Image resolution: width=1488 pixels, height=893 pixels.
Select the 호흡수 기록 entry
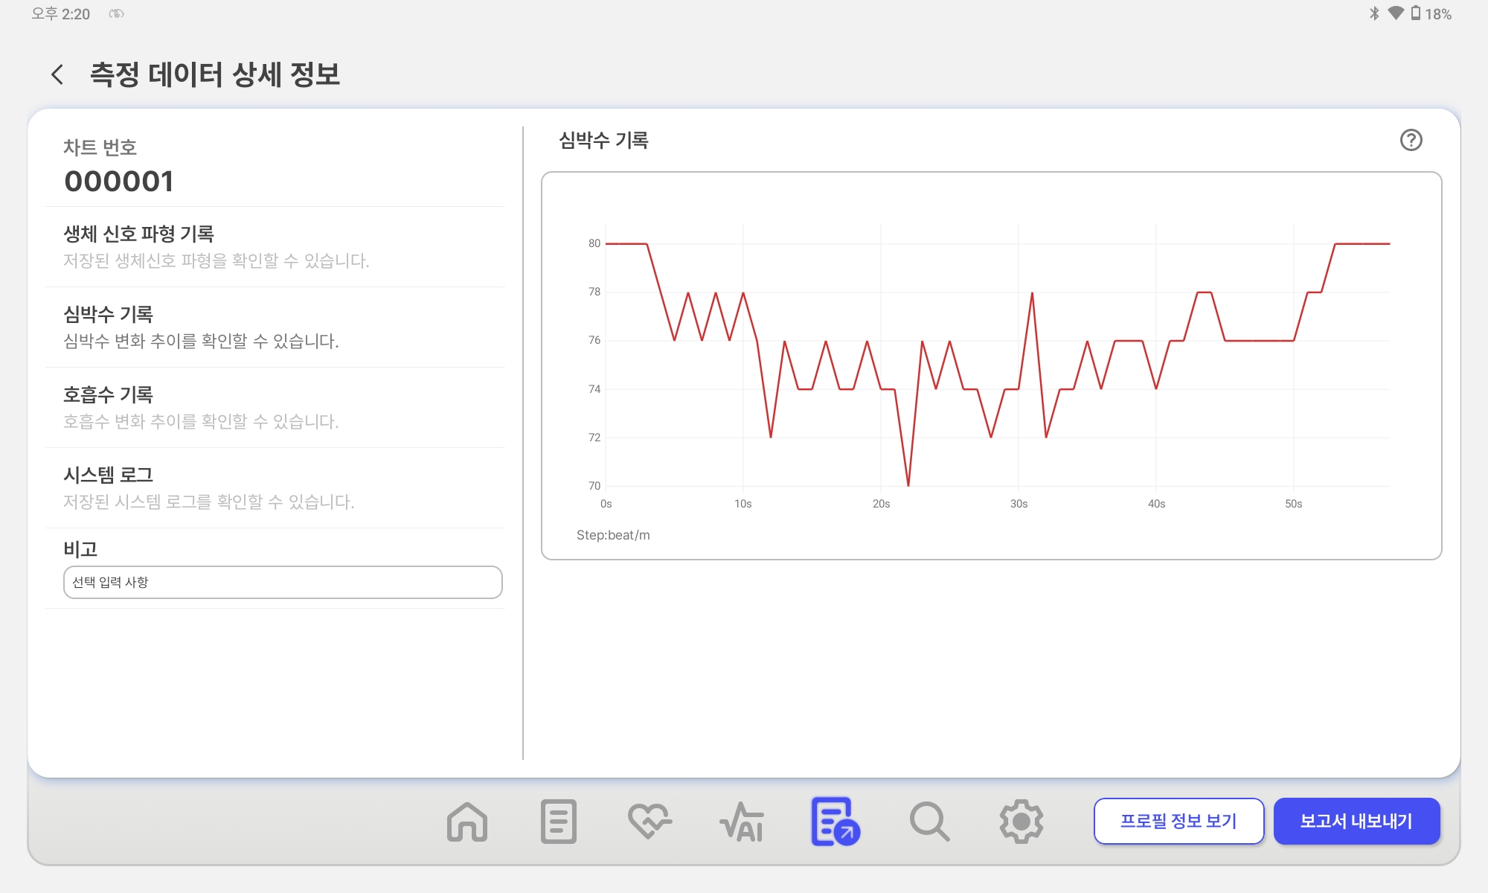275,408
